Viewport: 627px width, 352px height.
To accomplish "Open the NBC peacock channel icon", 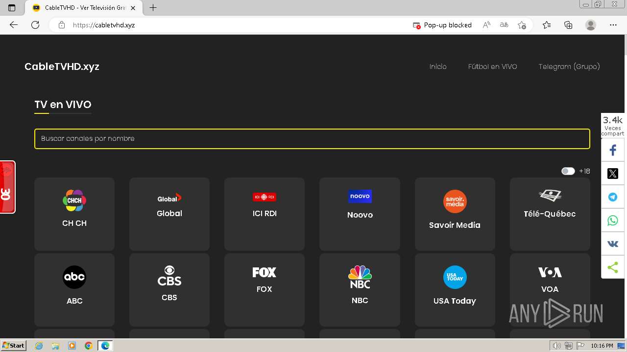I will (360, 277).
